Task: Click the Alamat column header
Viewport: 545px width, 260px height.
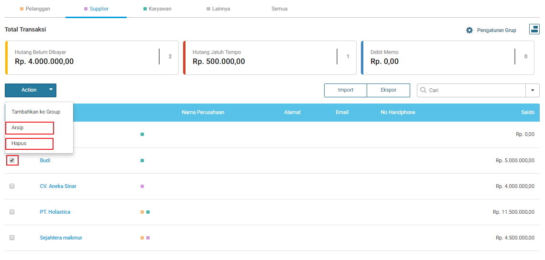Action: (292, 112)
